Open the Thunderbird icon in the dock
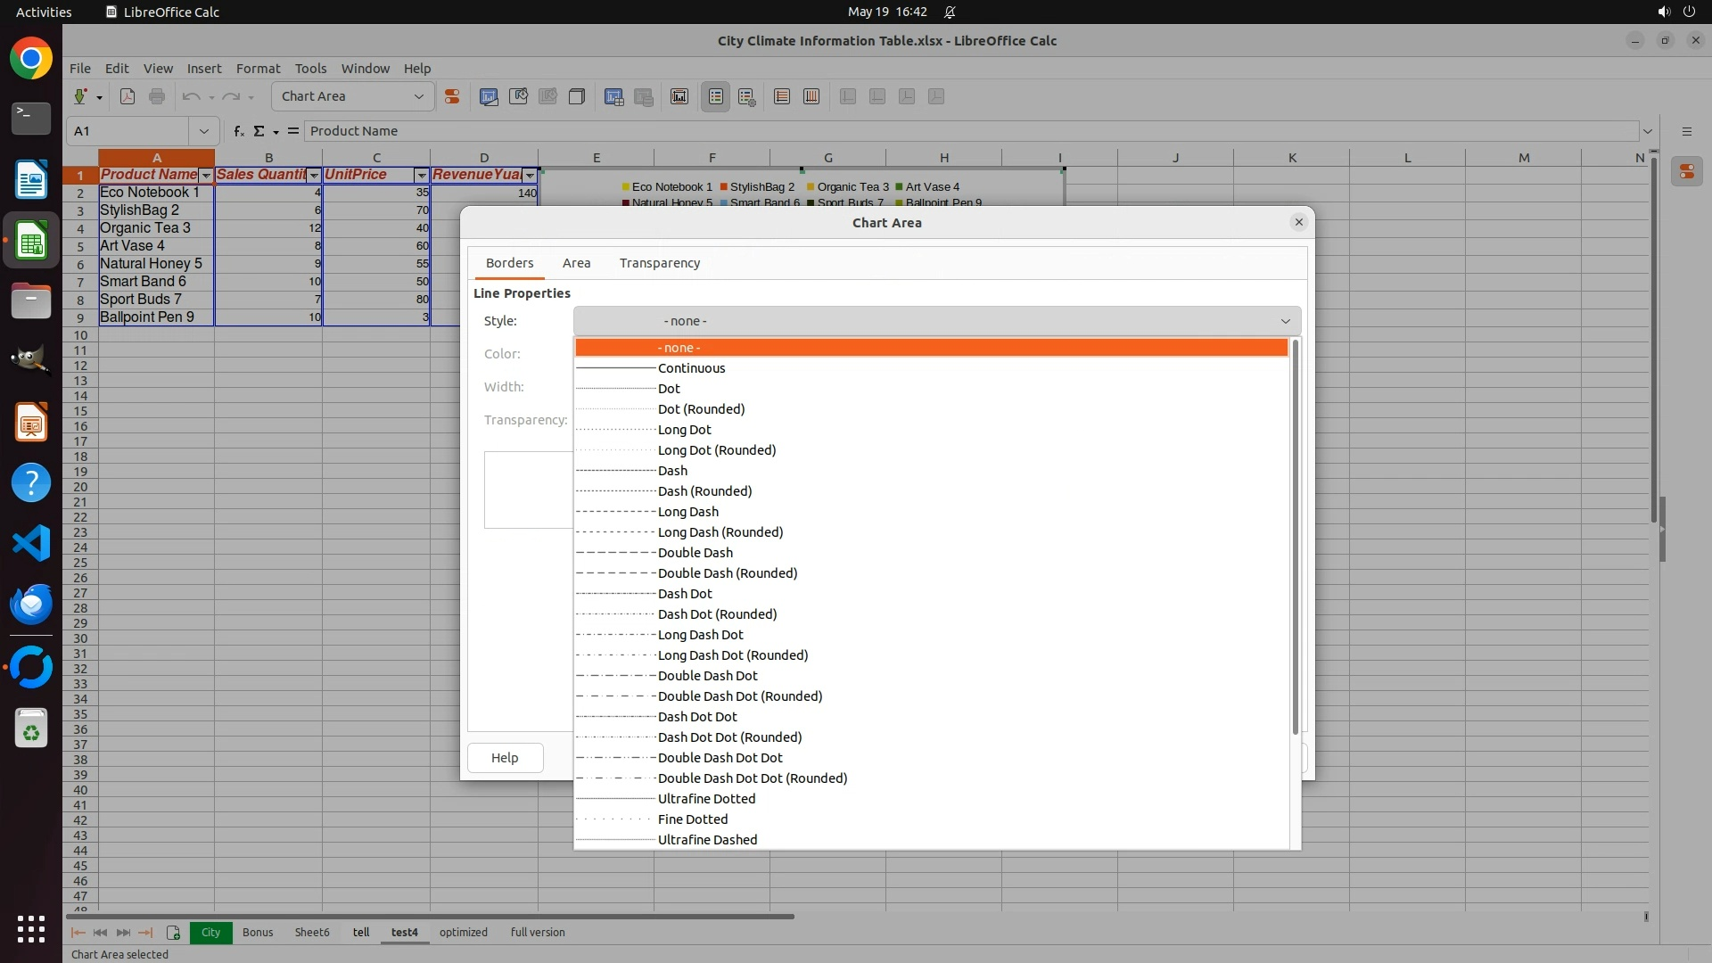Image resolution: width=1712 pixels, height=963 pixels. coord(31,605)
